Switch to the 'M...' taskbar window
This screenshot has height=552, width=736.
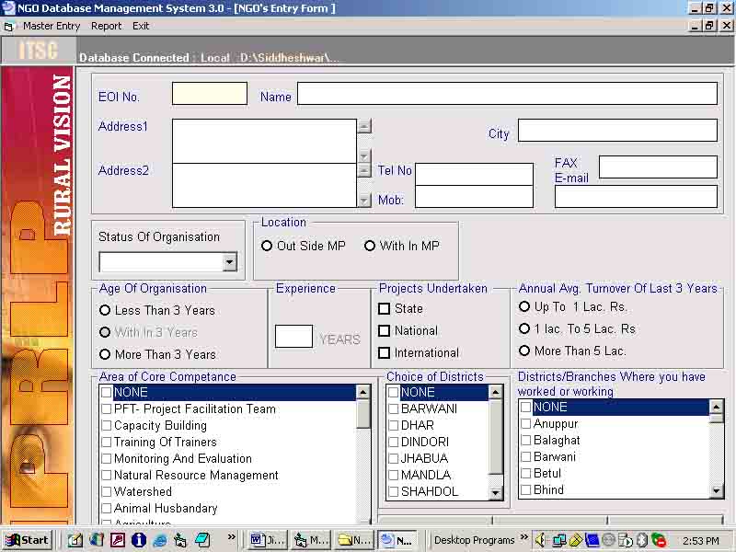coord(311,540)
